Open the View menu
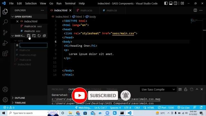Image resolution: width=206 pixels, height=116 pixels. [x=43, y=4]
